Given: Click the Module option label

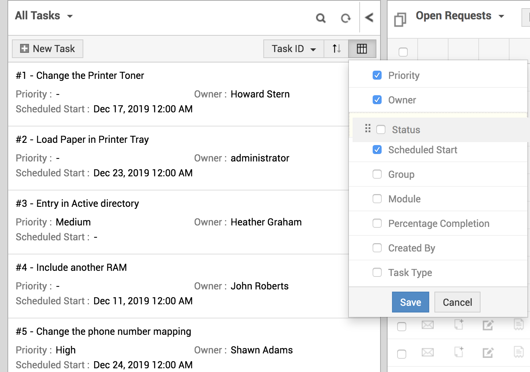Looking at the screenshot, I should (405, 199).
